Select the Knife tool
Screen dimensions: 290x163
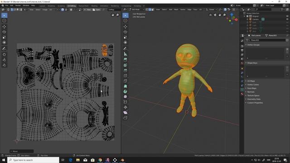tap(126, 81)
